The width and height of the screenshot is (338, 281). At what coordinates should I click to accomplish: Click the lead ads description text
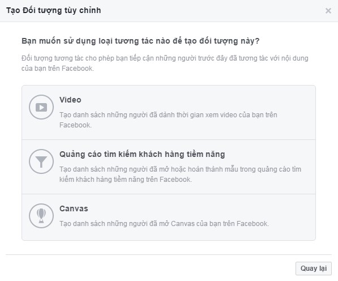pyautogui.click(x=180, y=174)
